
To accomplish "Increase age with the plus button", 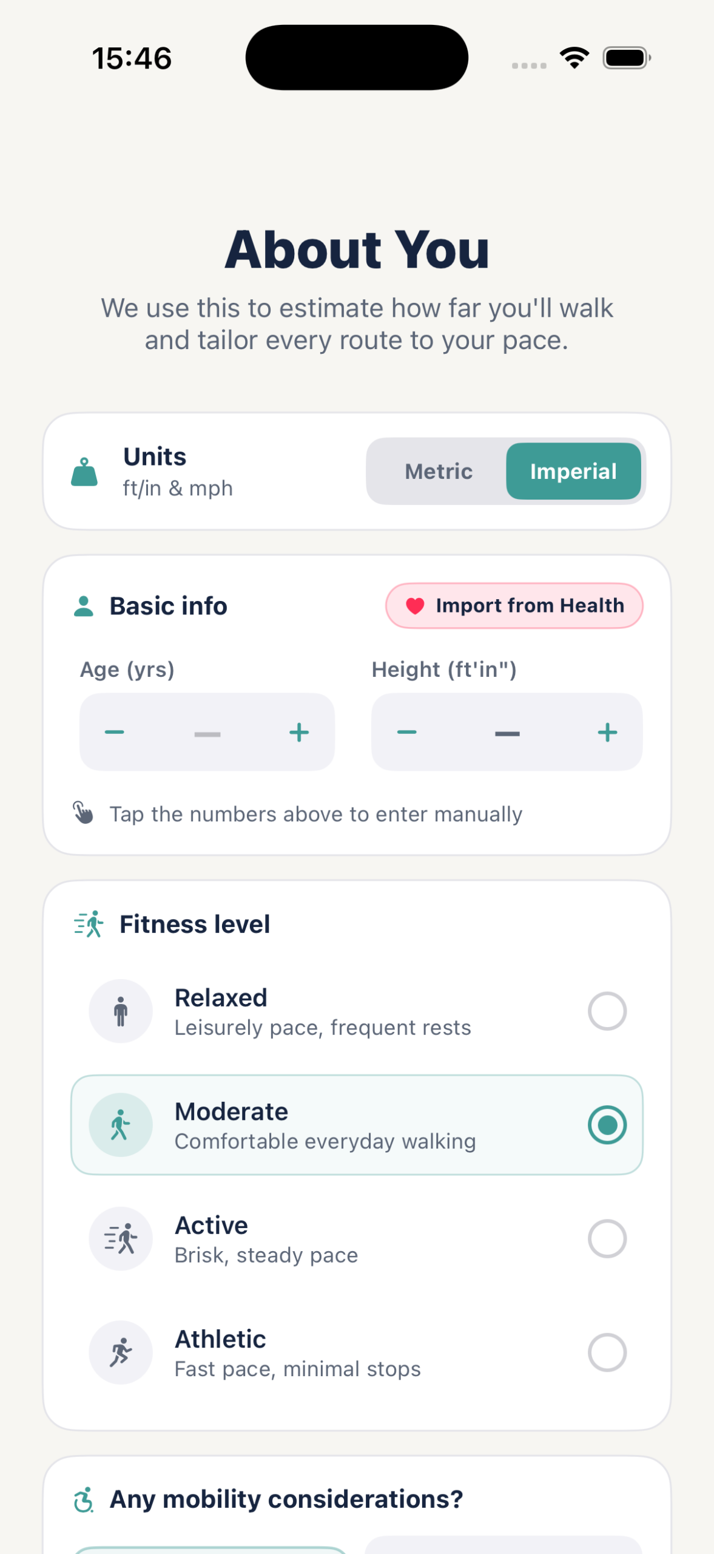I will [x=299, y=732].
